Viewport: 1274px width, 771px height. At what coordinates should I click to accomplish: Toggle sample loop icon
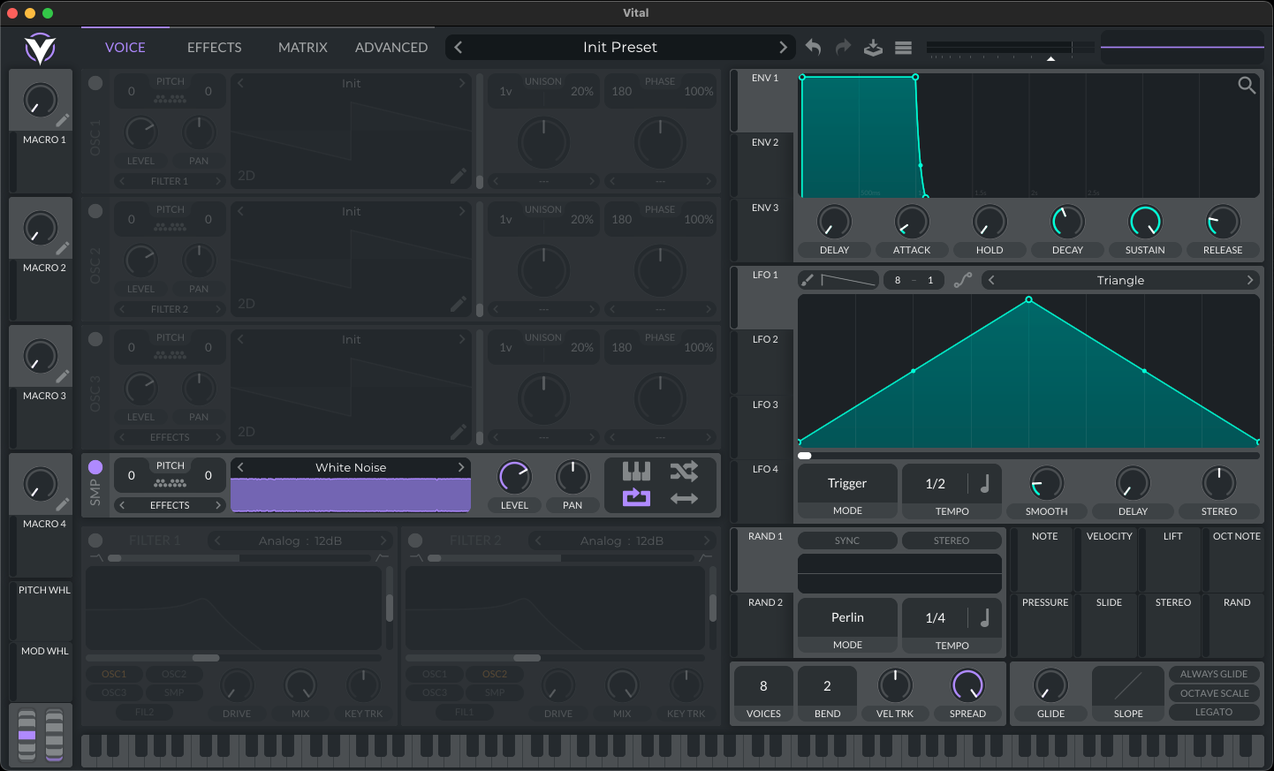[x=636, y=498]
